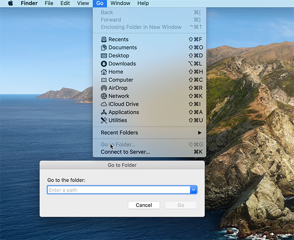Image resolution: width=294 pixels, height=240 pixels.
Task: Click the AirDrop icon
Action: pos(104,88)
